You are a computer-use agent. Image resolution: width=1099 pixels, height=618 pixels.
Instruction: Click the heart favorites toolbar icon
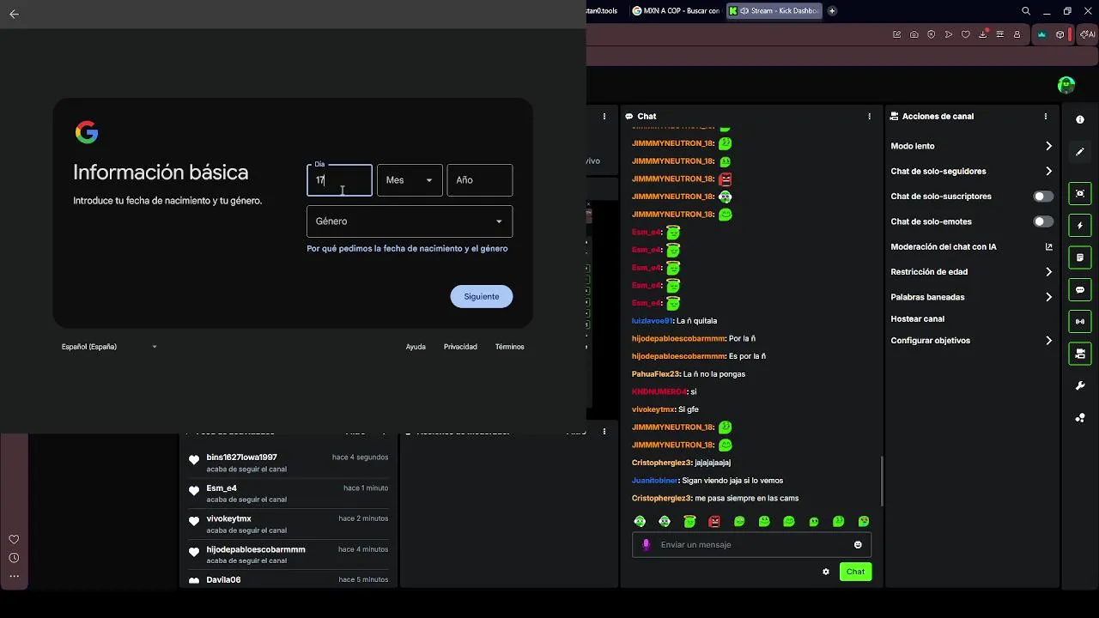(x=966, y=34)
